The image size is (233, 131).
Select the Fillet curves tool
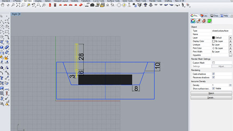pyautogui.click(x=7, y=37)
